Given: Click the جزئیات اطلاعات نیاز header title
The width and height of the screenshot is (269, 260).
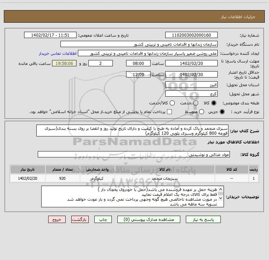Looking at the screenshot, I should (x=238, y=17).
